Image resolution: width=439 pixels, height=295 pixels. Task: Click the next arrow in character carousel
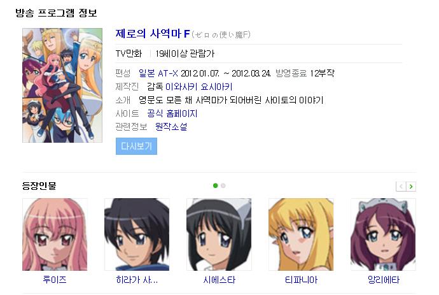tap(411, 187)
